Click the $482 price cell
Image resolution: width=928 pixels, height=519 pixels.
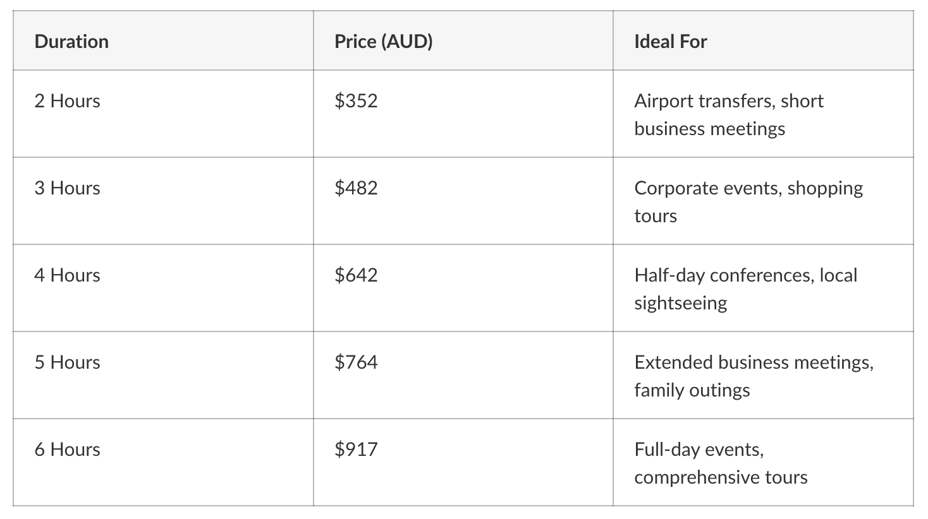pos(463,201)
